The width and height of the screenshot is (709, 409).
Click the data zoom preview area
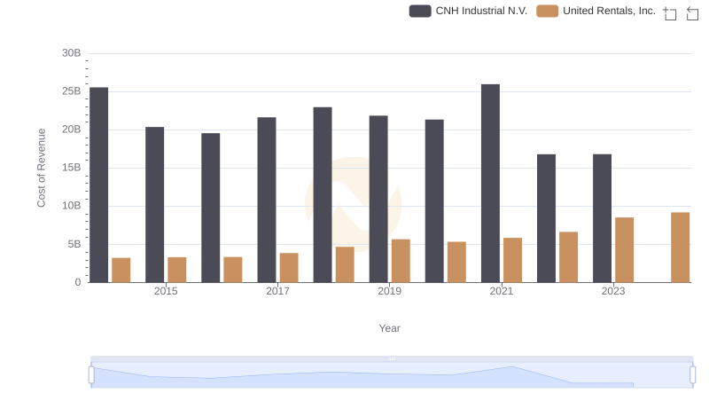coord(392,375)
